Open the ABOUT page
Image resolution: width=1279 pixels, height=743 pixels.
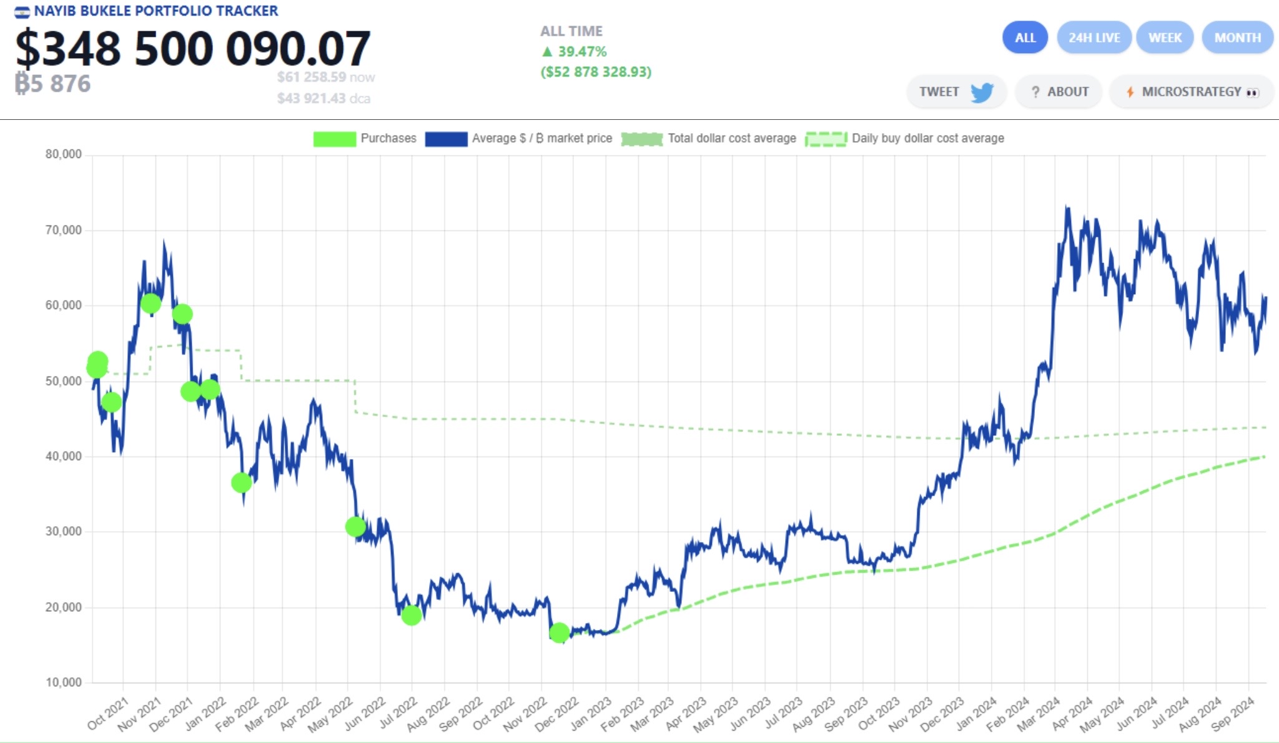(x=1059, y=92)
